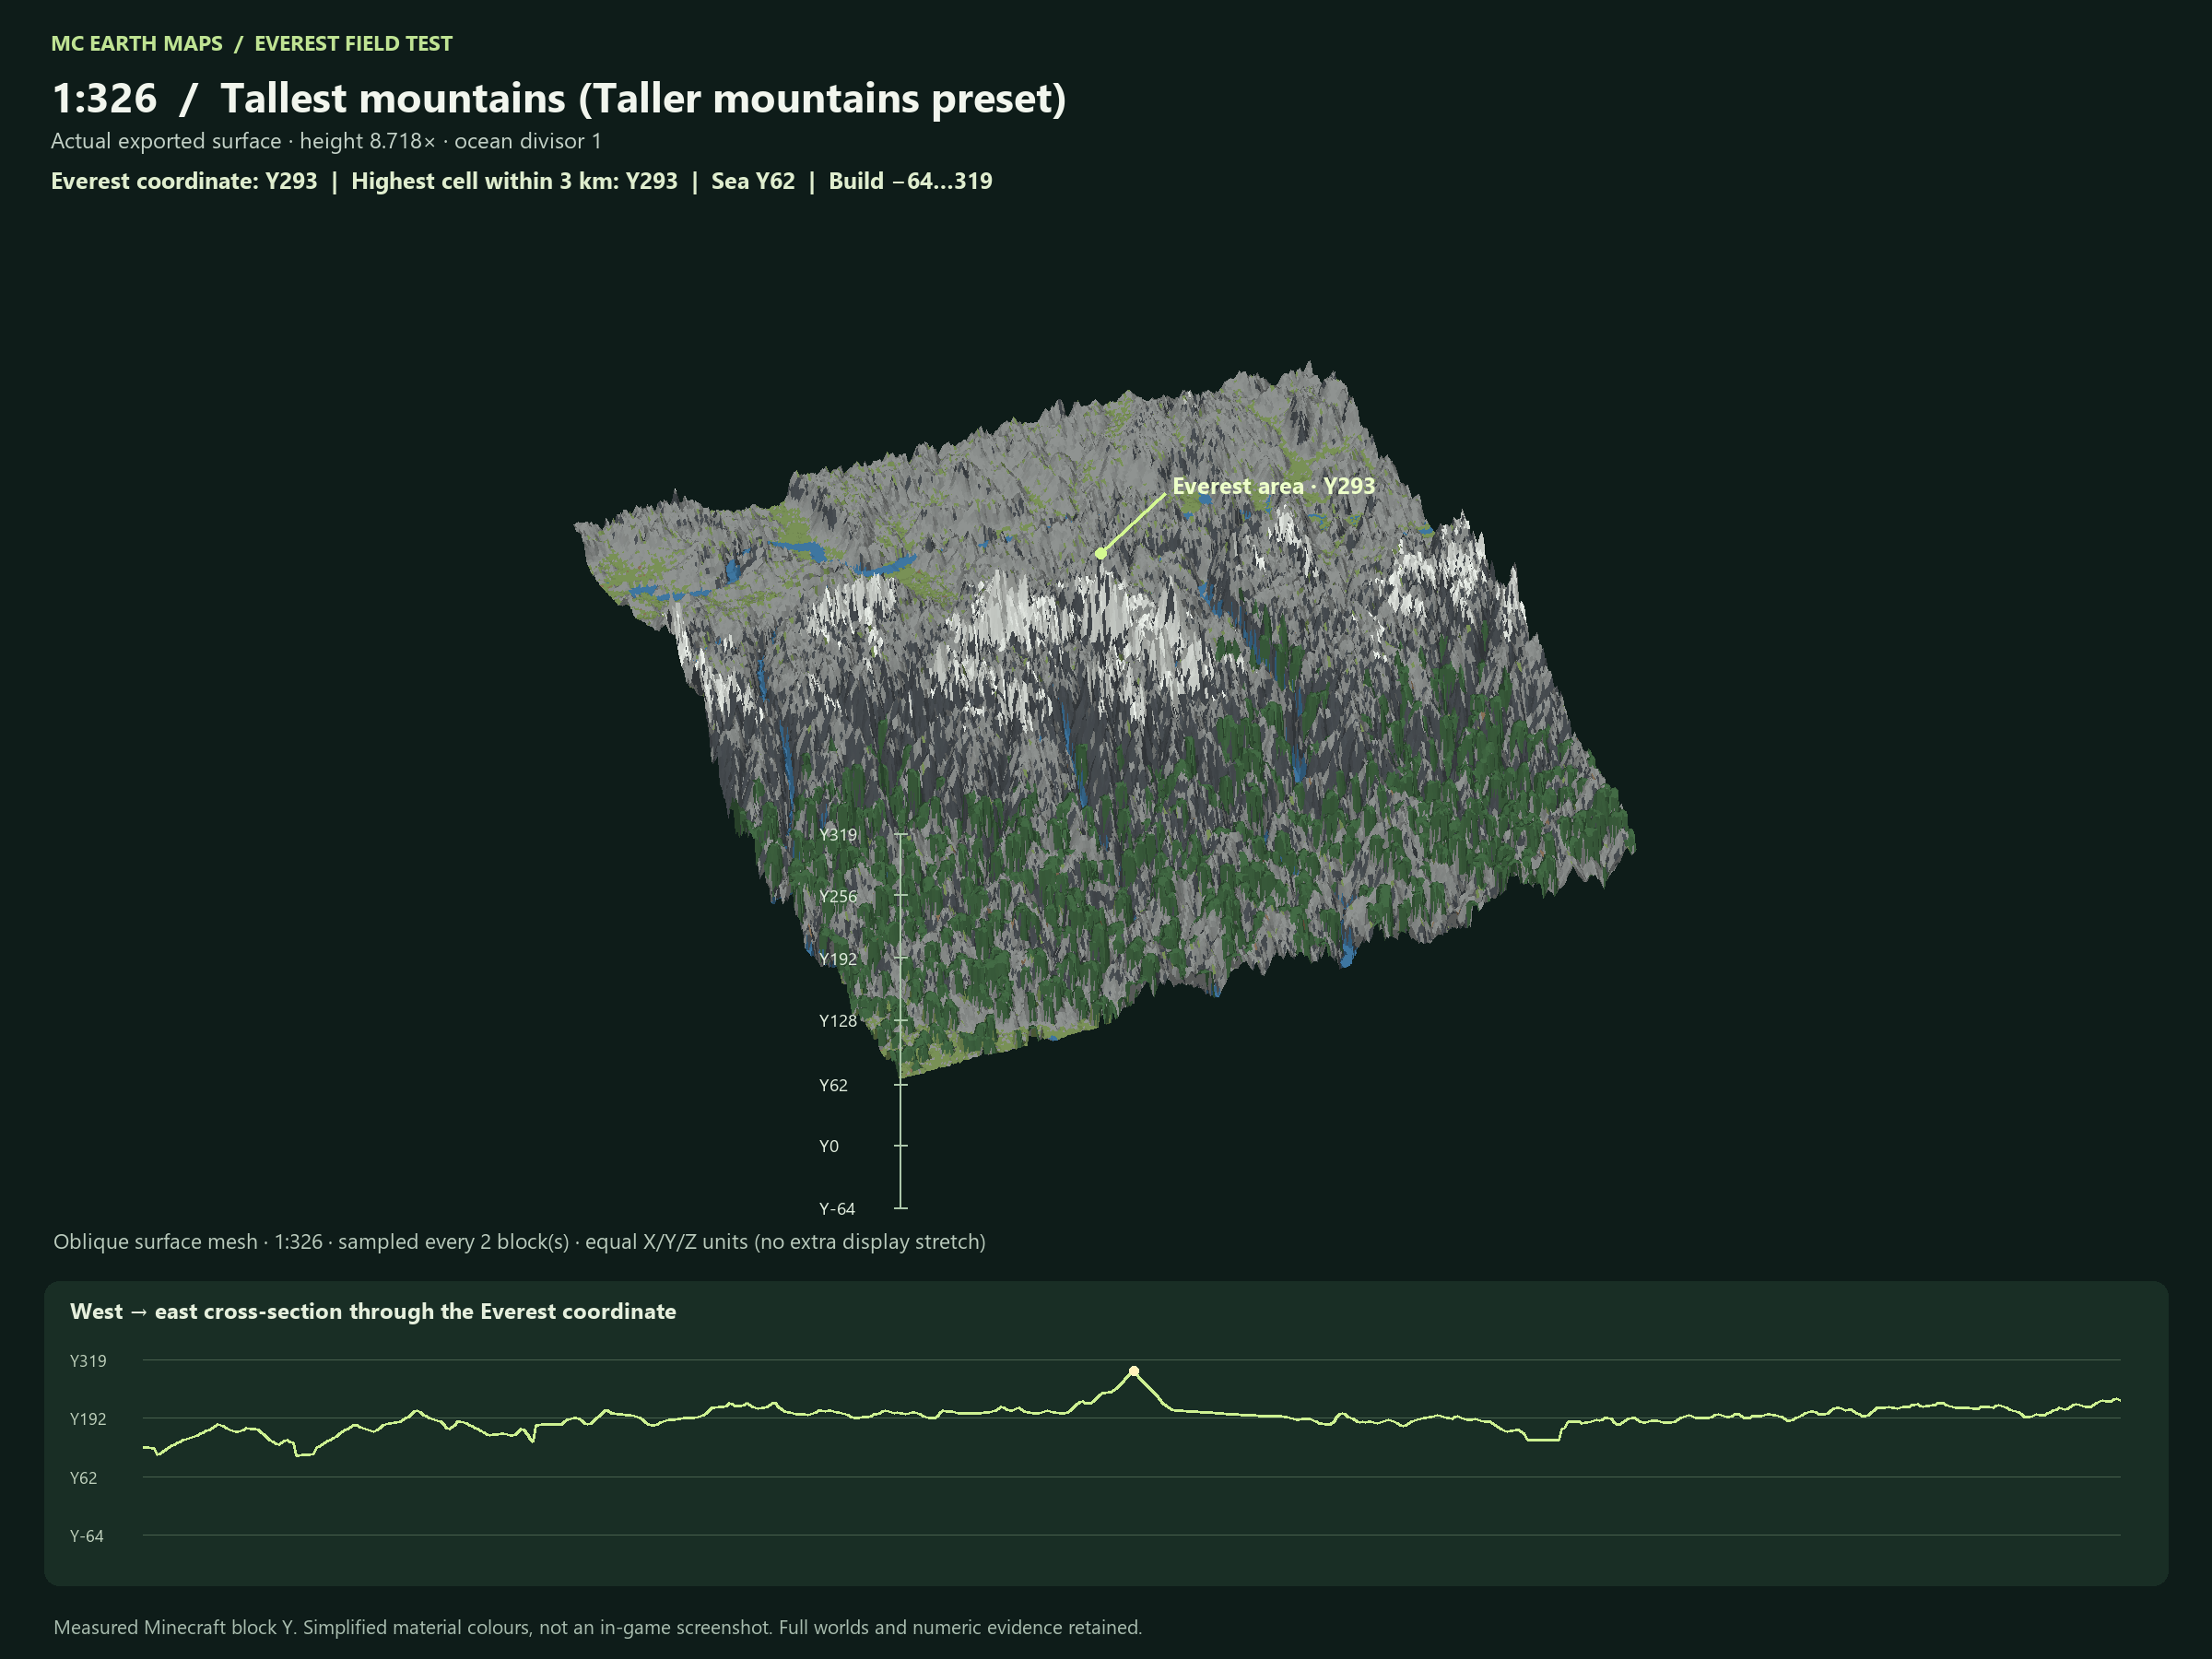
Task: Click the 1:326 Tallest mountains title
Action: point(558,98)
